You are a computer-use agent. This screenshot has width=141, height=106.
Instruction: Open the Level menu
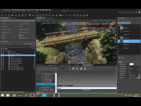[x=9, y=12]
